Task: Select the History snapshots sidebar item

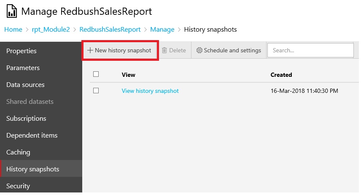Action: point(33,169)
